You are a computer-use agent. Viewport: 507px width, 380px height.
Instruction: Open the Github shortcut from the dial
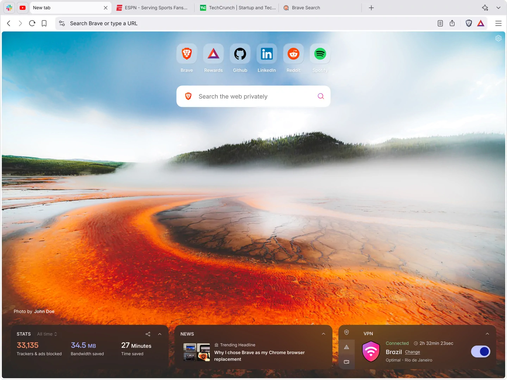point(240,54)
